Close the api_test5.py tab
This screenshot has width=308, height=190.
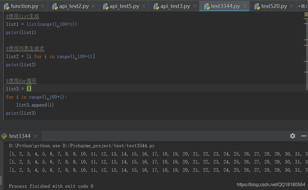click(144, 6)
